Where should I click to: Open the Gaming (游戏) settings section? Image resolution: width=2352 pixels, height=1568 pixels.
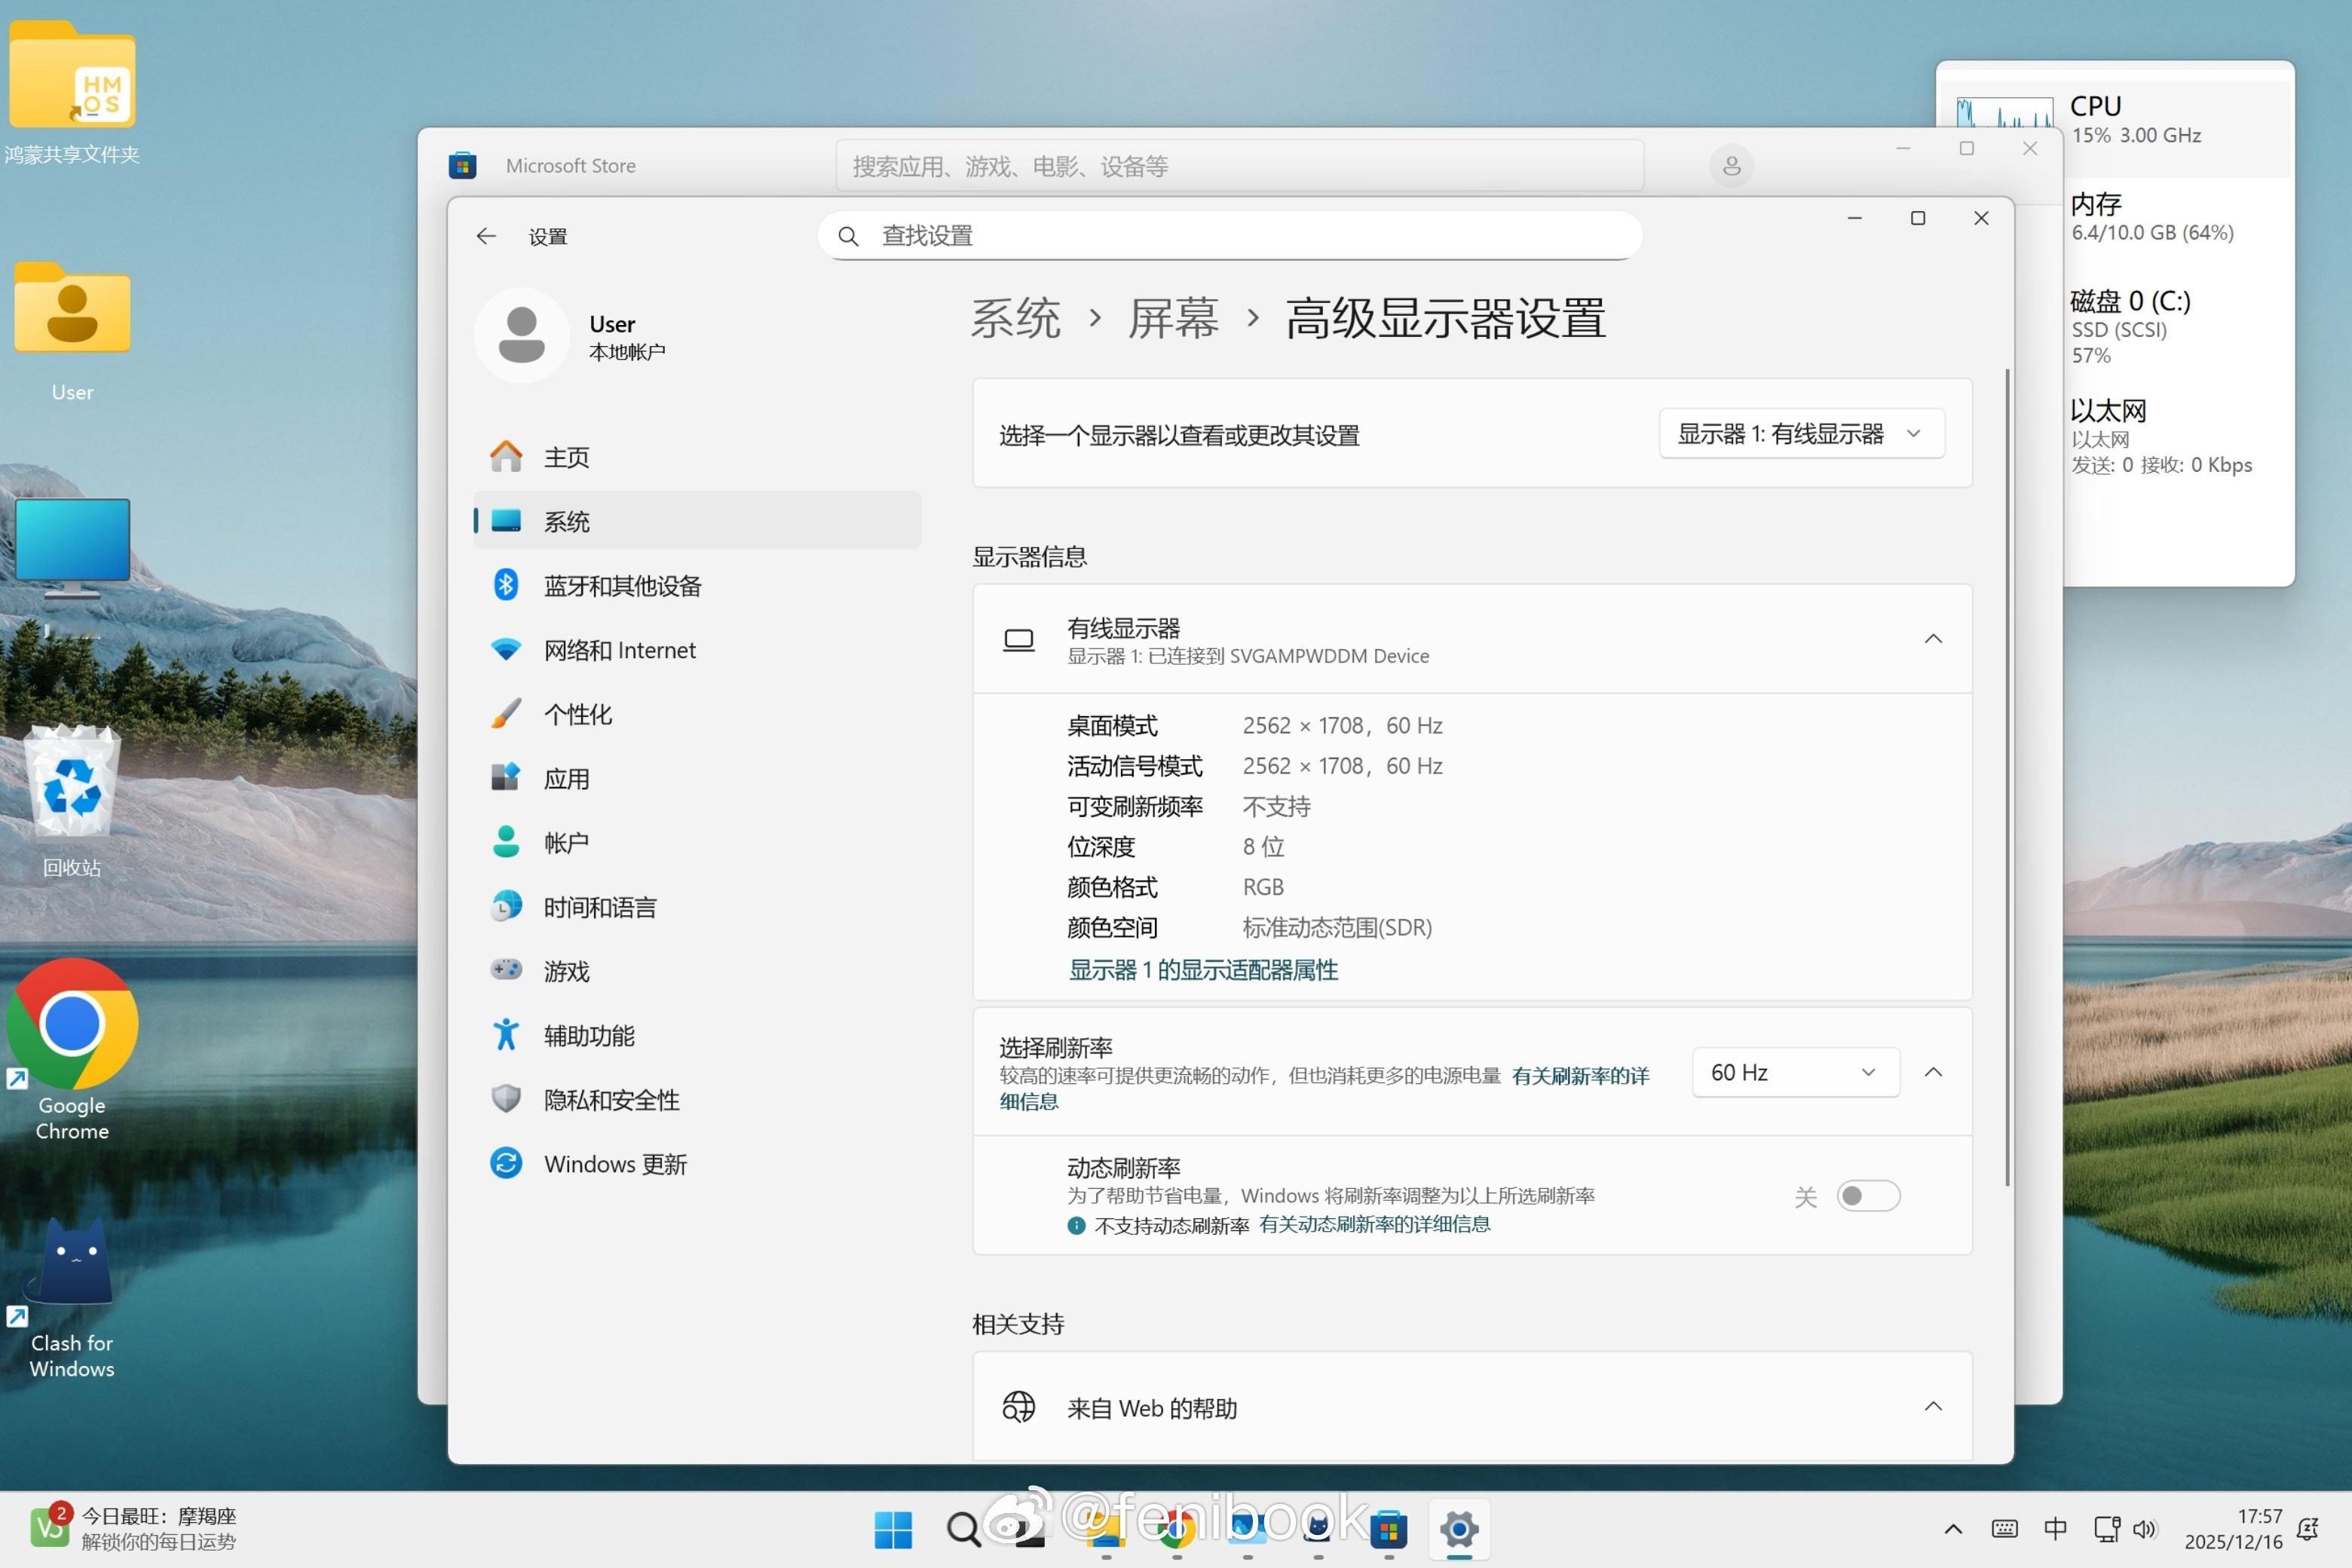pos(566,971)
